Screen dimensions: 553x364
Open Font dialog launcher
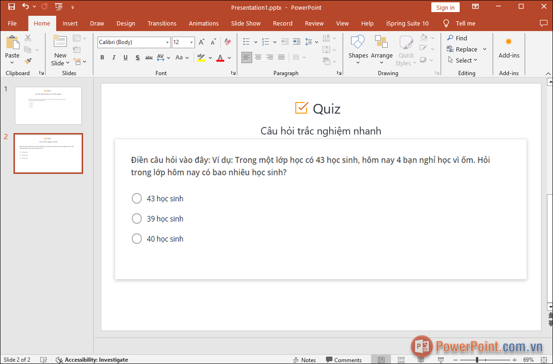click(x=233, y=73)
